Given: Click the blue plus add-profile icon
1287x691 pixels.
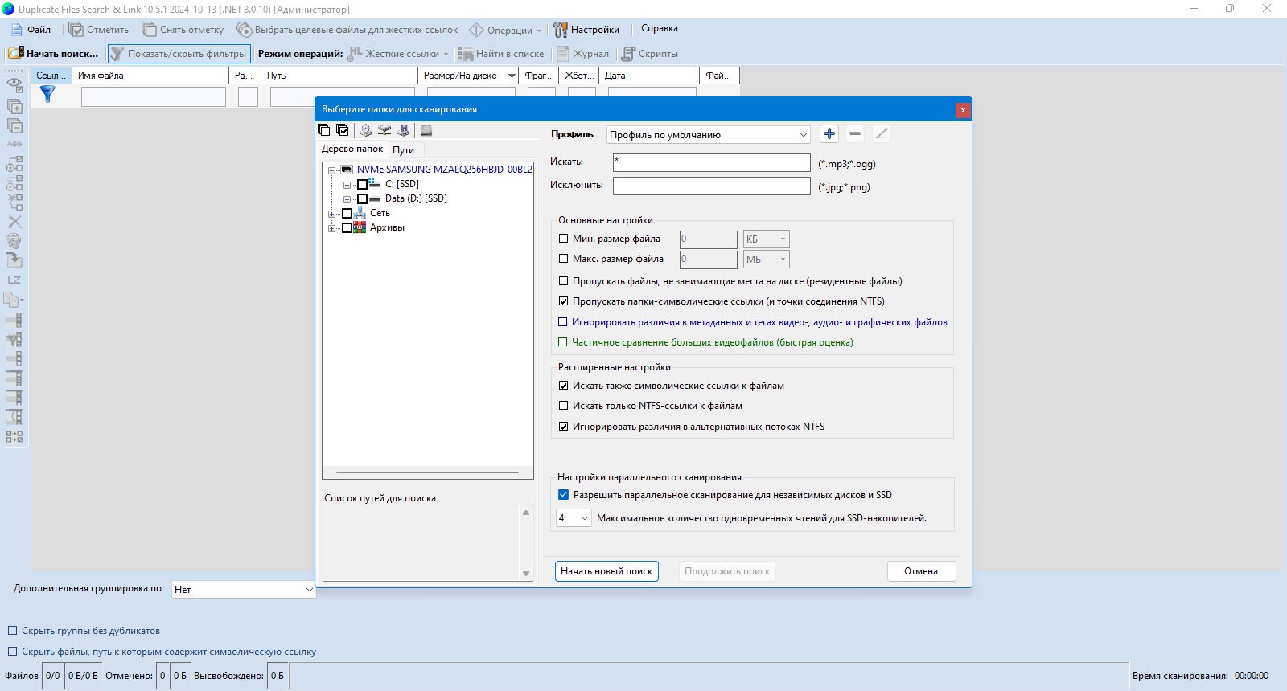Looking at the screenshot, I should point(829,134).
